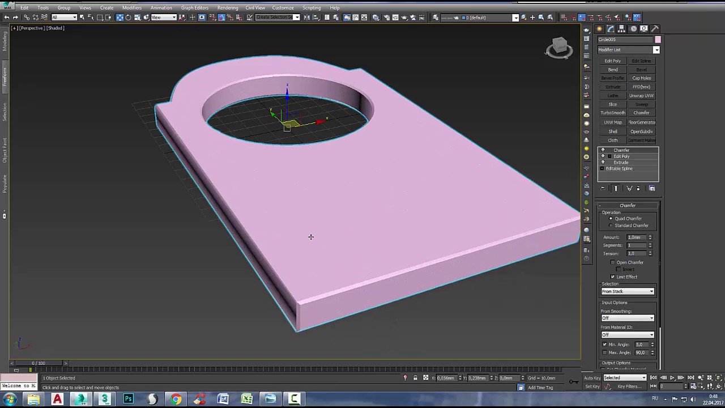Click the time slider 0 / 100 handle
The width and height of the screenshot is (725, 408).
(x=39, y=363)
